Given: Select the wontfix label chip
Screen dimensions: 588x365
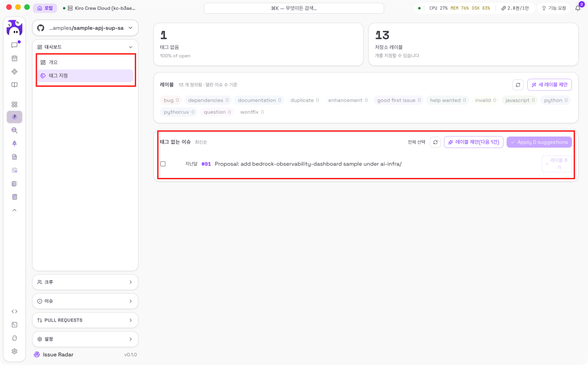Looking at the screenshot, I should tap(252, 112).
